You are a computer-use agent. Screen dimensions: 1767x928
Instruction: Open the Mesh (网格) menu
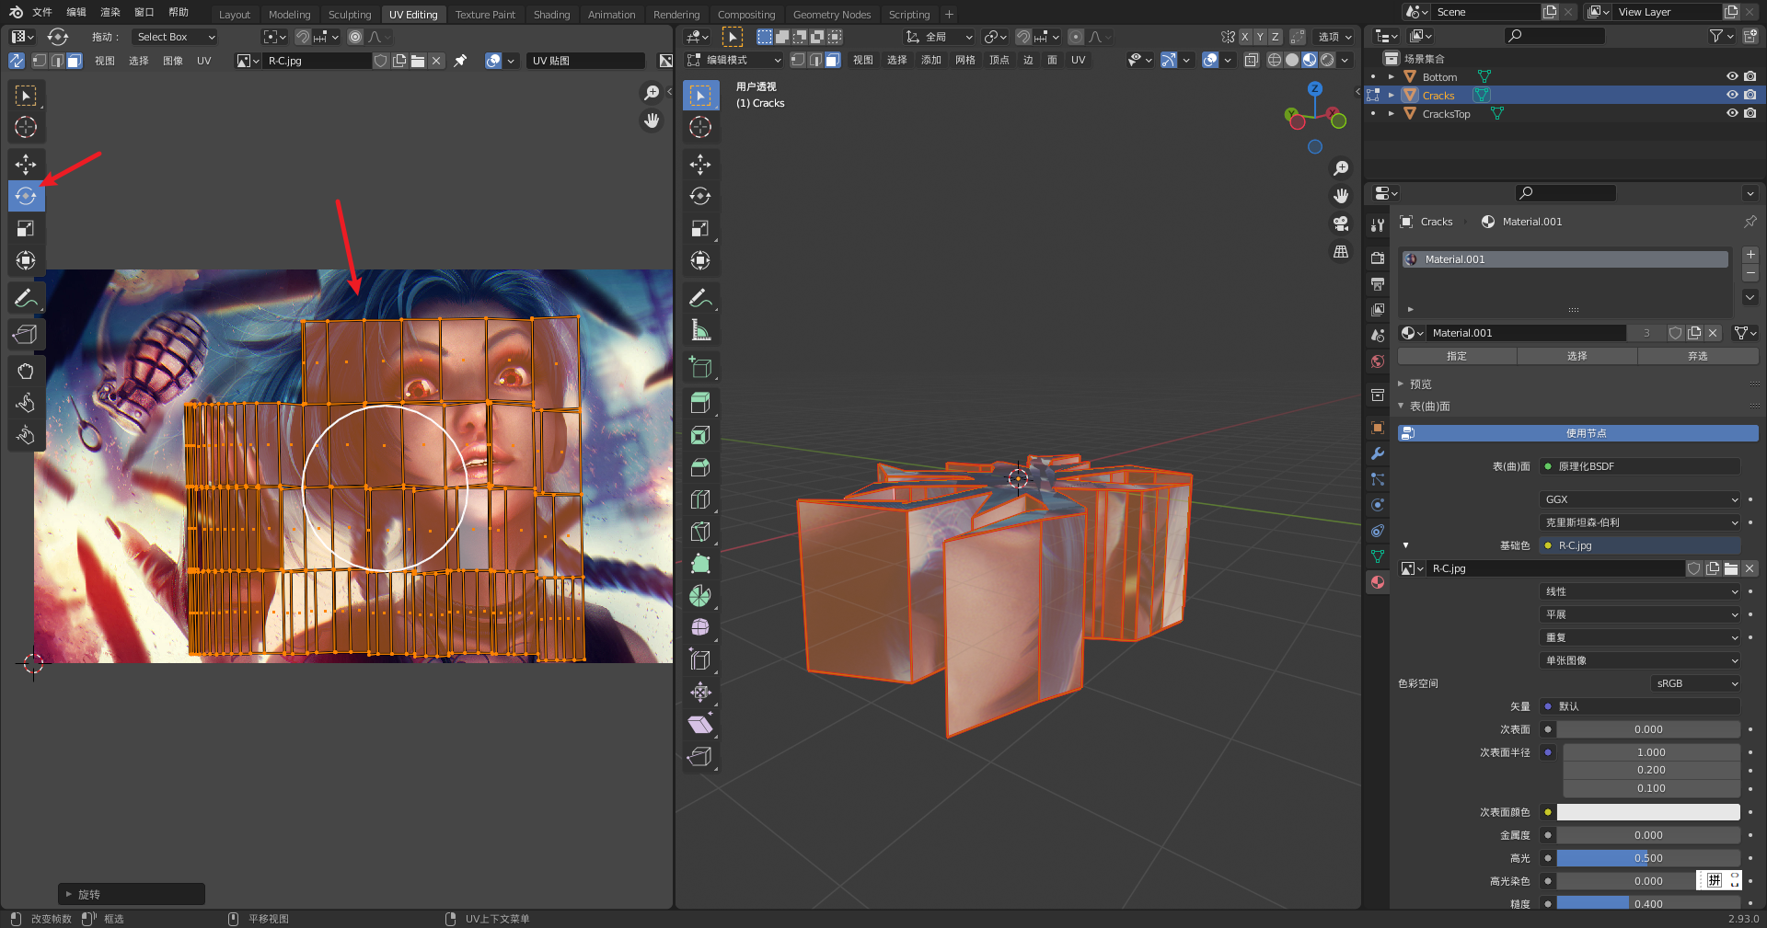[x=964, y=60]
